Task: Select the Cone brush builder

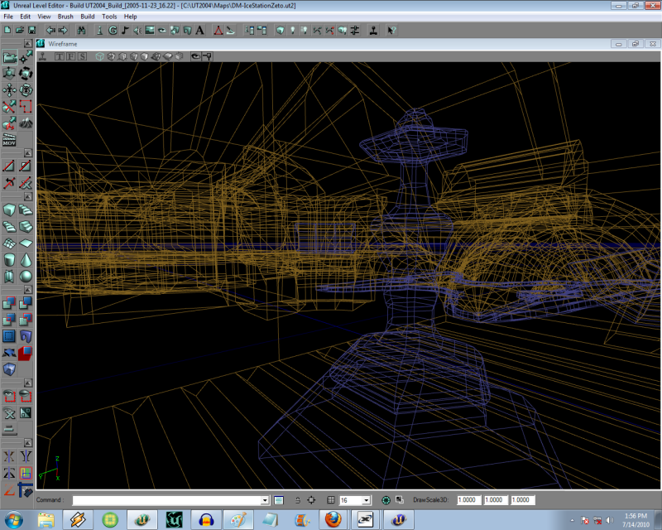Action: (x=26, y=259)
